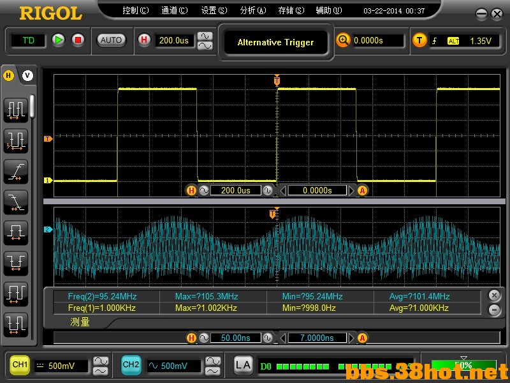This screenshot has height=383, width=510.
Task: Click the CH1 500mV scale field
Action: click(61, 366)
